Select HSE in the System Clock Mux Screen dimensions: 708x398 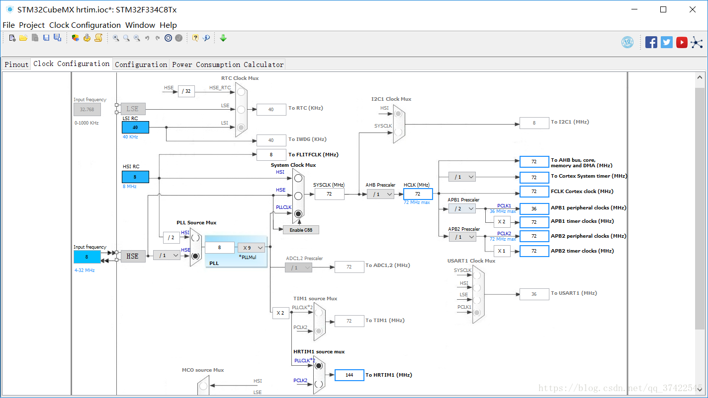298,196
